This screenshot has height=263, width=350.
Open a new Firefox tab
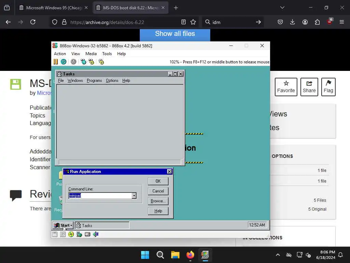(x=176, y=8)
